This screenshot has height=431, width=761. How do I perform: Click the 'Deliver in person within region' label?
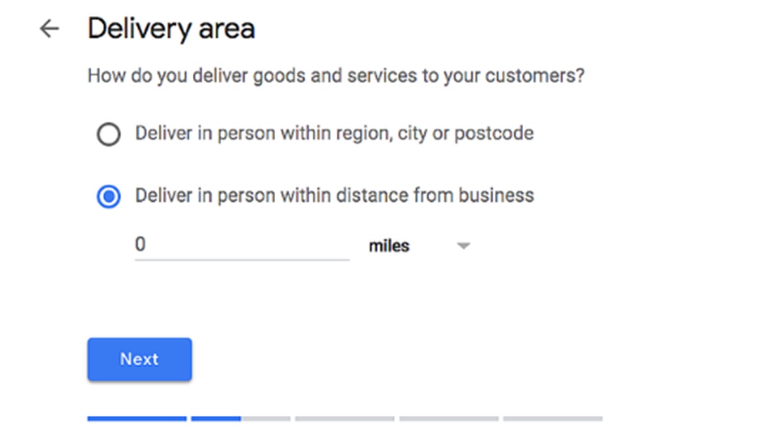coord(334,134)
